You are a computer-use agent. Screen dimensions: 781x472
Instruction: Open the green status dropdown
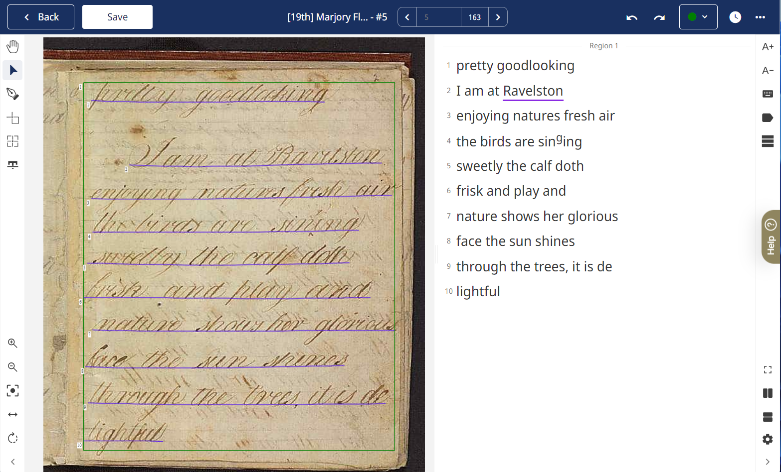698,17
